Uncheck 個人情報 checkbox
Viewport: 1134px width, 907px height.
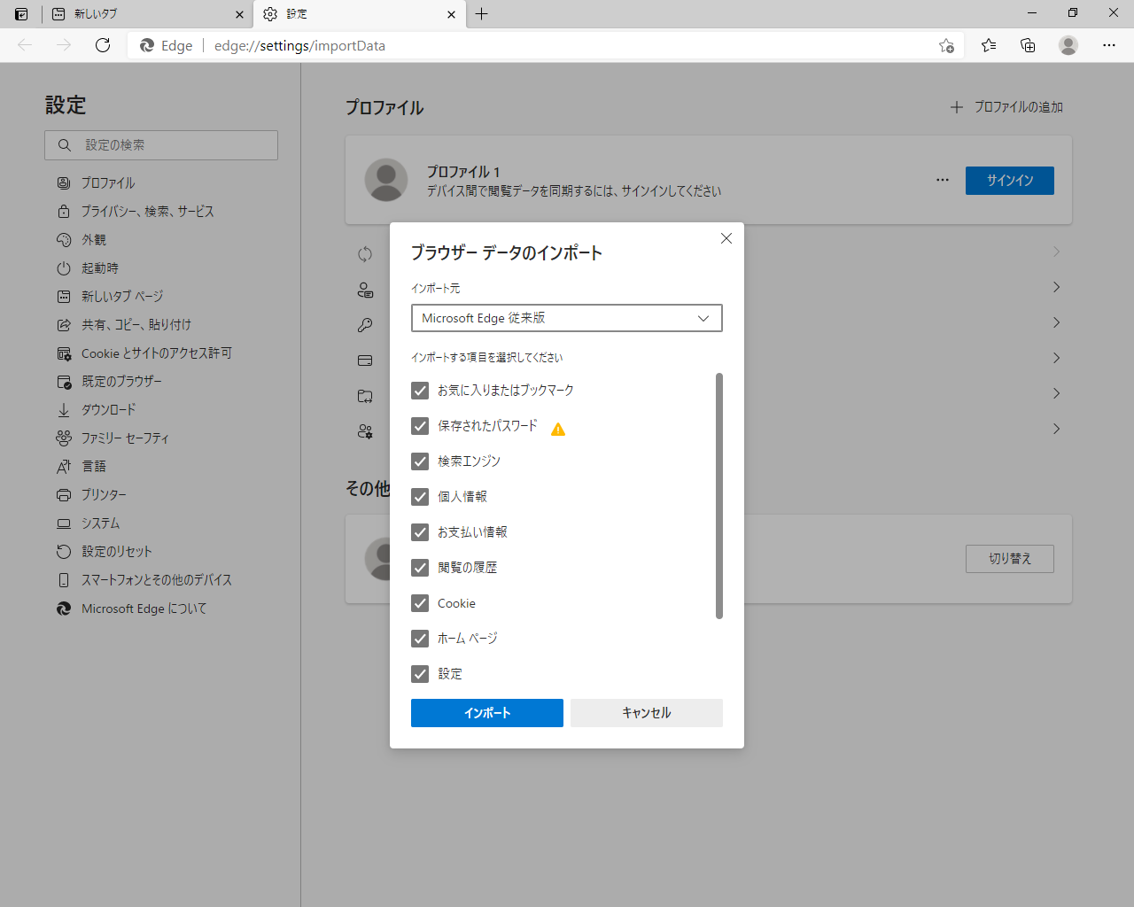tap(420, 497)
